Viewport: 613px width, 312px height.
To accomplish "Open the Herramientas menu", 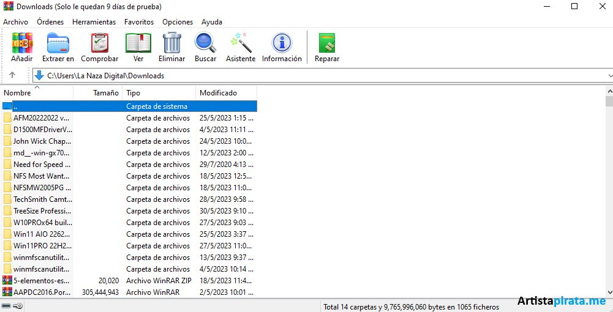I will (x=94, y=22).
